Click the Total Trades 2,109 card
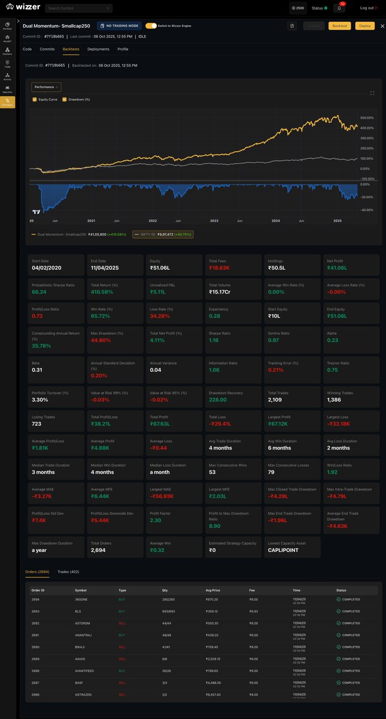Image resolution: width=386 pixels, height=719 pixels. (291, 396)
